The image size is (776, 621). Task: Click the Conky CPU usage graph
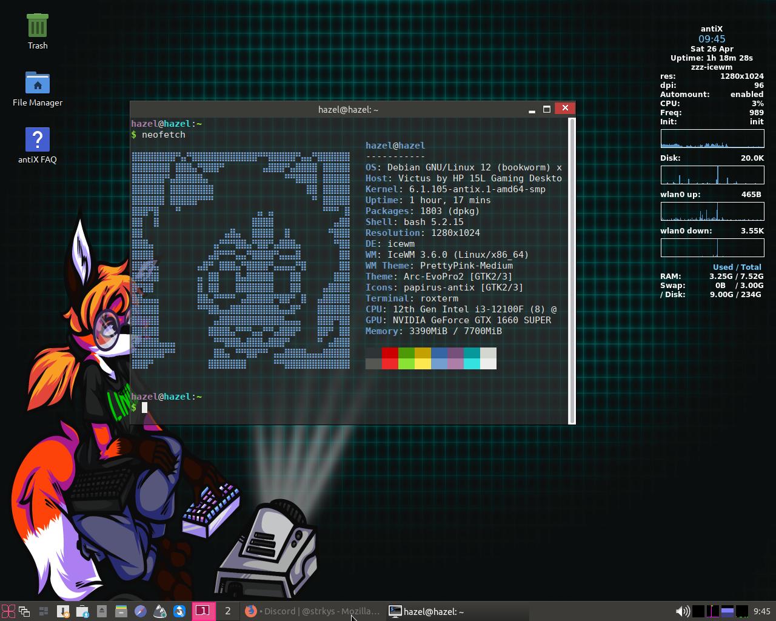point(712,138)
